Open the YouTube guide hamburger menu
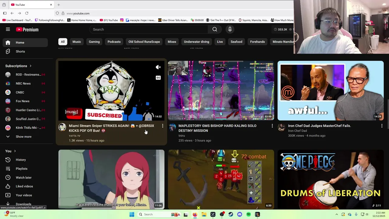 click(8, 29)
